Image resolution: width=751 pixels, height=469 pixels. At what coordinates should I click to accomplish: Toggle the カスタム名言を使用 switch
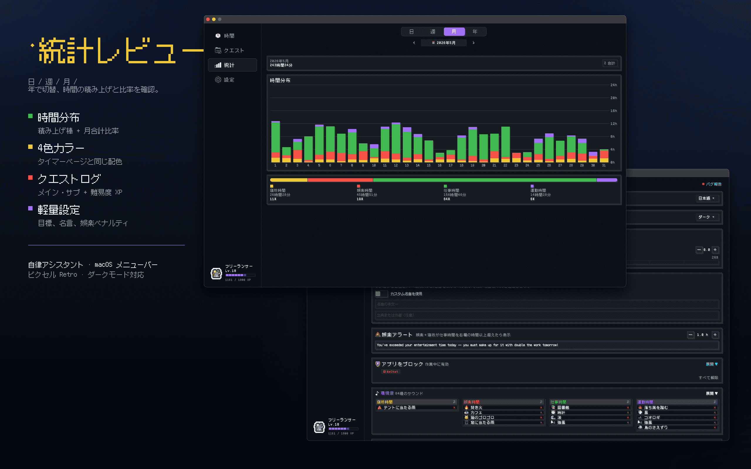pos(381,294)
